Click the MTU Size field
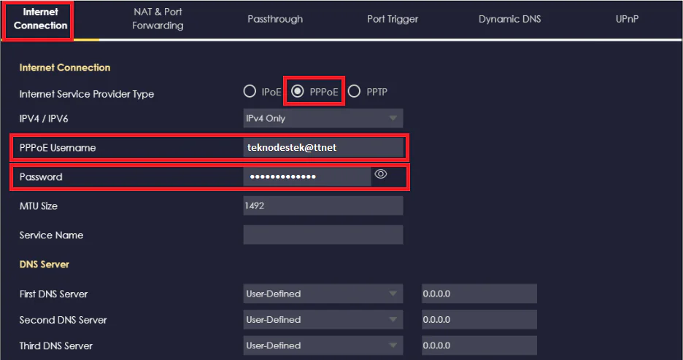The height and width of the screenshot is (360, 683). pos(323,206)
